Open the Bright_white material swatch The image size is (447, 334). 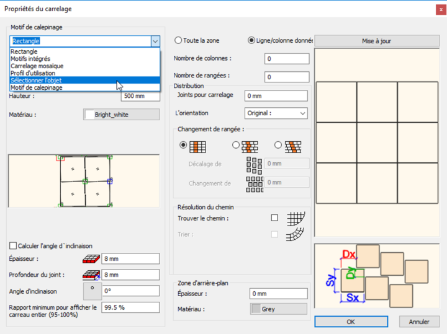click(122, 115)
